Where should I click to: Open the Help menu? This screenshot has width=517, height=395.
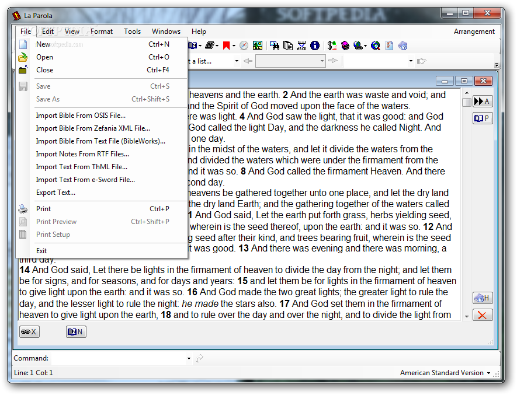point(199,32)
